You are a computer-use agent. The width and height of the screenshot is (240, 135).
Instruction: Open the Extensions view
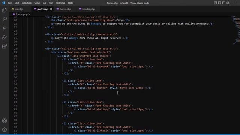click(x=4, y=46)
